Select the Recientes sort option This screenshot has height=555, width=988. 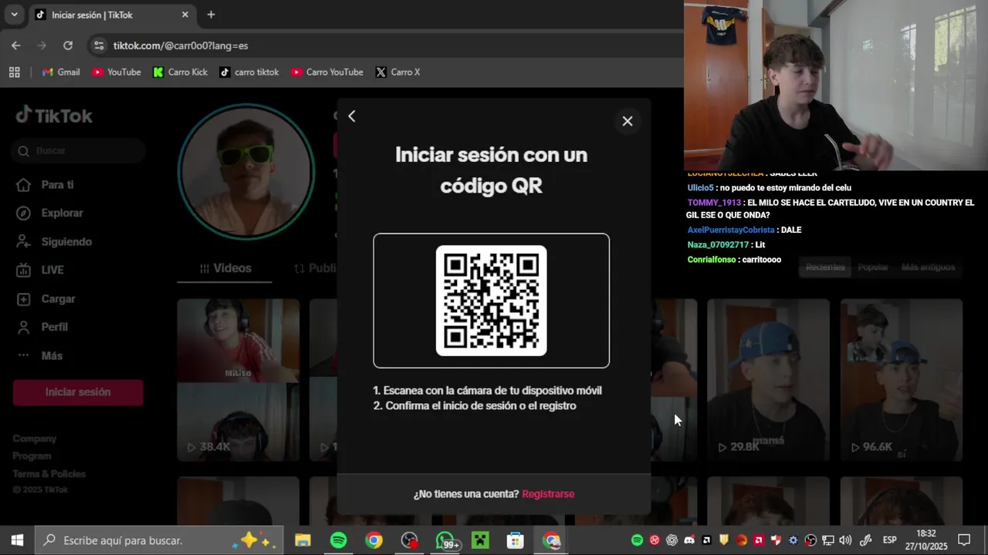[825, 267]
